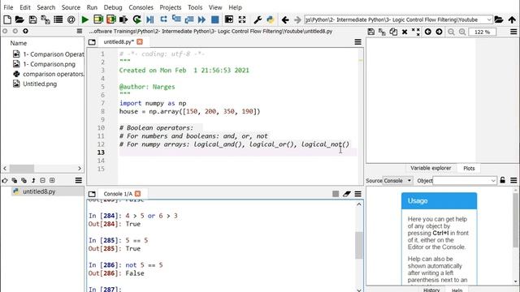Save the current file from the main toolbar
This screenshot has height=292, width=520.
pyautogui.click(x=32, y=19)
